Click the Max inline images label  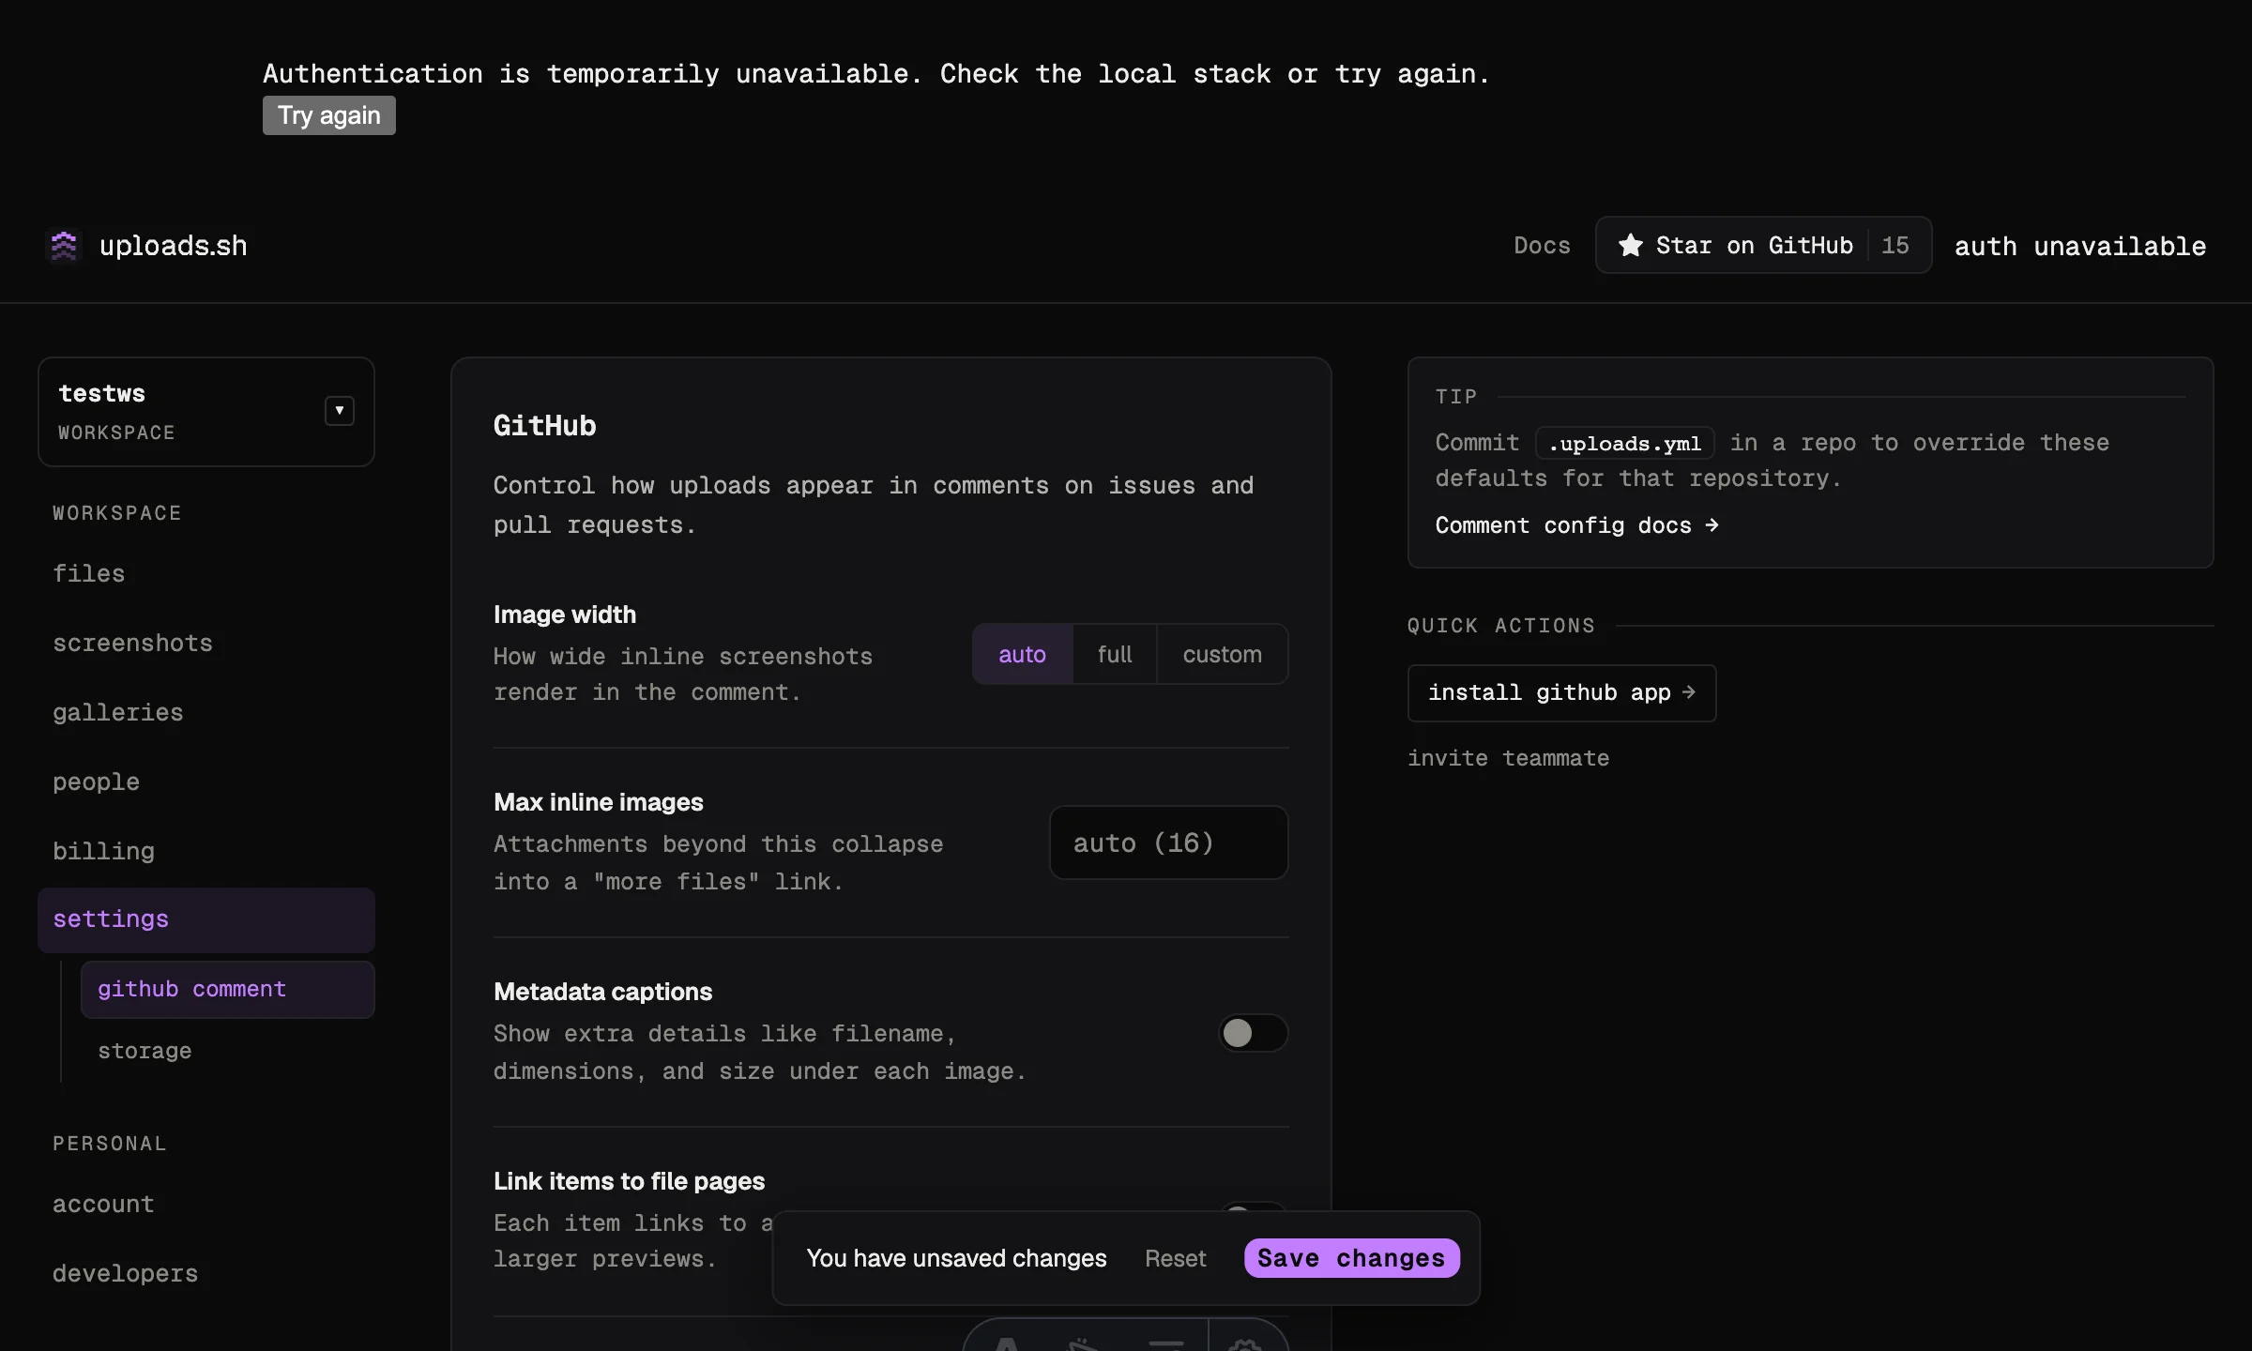(599, 802)
